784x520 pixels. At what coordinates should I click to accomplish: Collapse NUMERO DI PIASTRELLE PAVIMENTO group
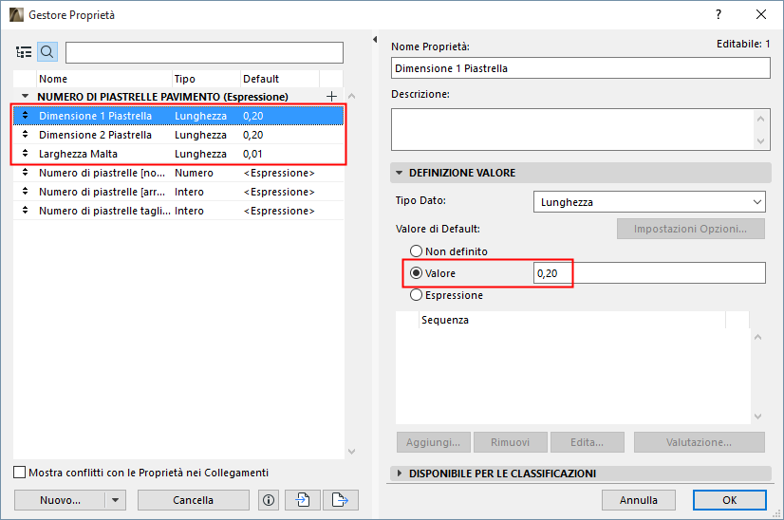25,96
